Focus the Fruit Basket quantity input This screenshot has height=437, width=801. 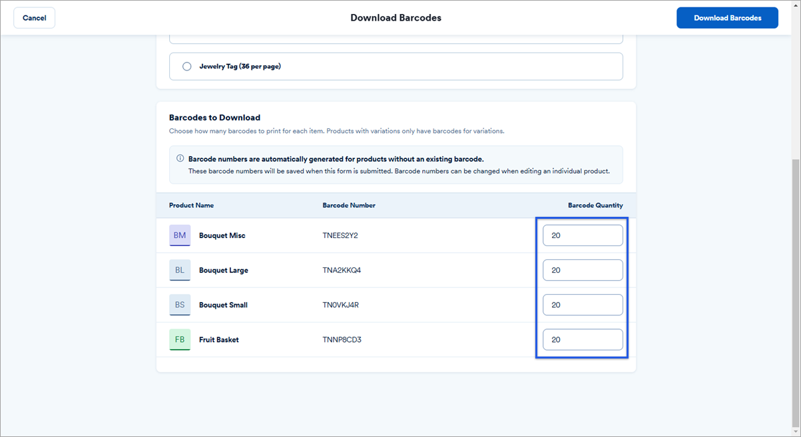point(583,339)
